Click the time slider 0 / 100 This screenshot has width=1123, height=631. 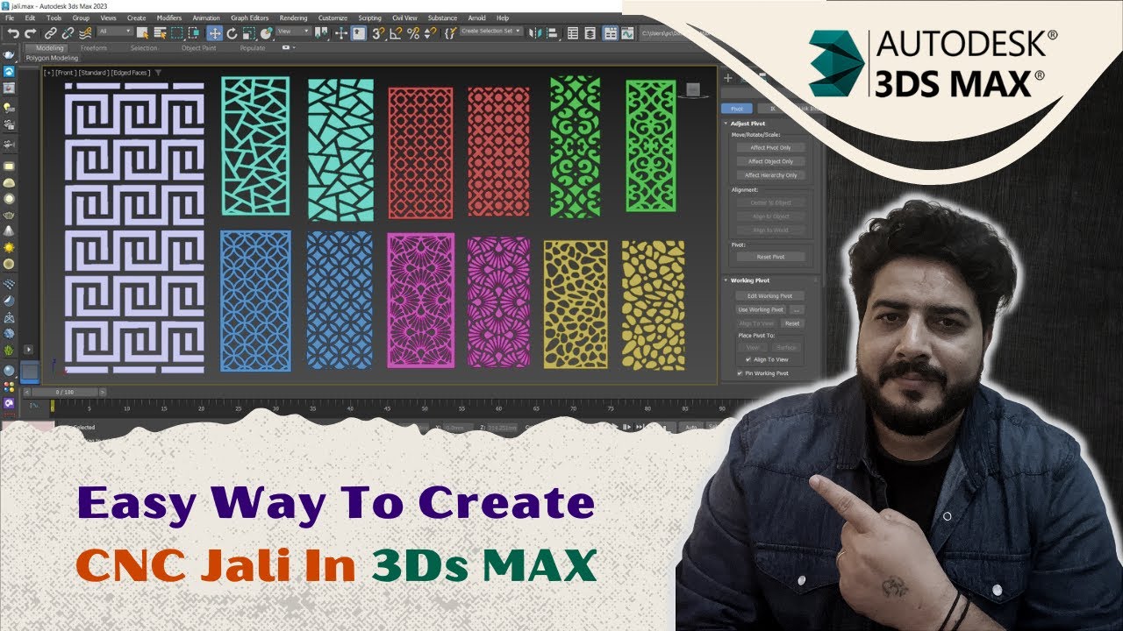(x=65, y=392)
